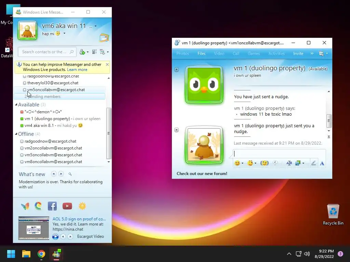350x262 pixels.
Task: Open Google Chrome from the taskbar
Action: 41,254
